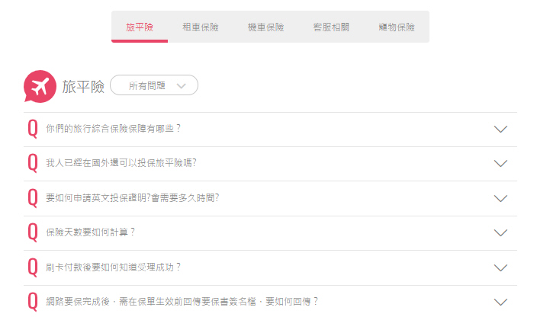The image size is (550, 317).
Task: Switch to the 租車保險 tab
Action: 201,27
